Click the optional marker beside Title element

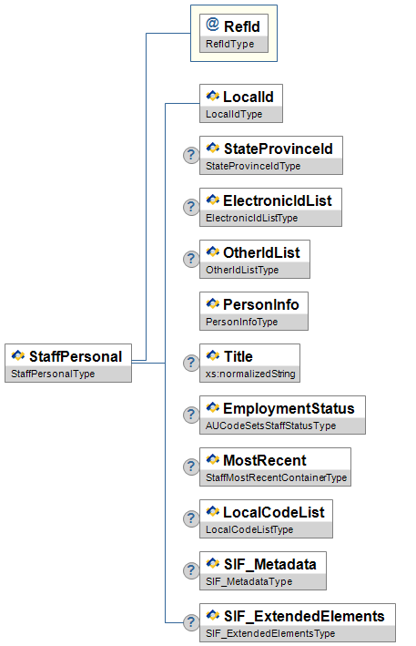pyautogui.click(x=191, y=363)
